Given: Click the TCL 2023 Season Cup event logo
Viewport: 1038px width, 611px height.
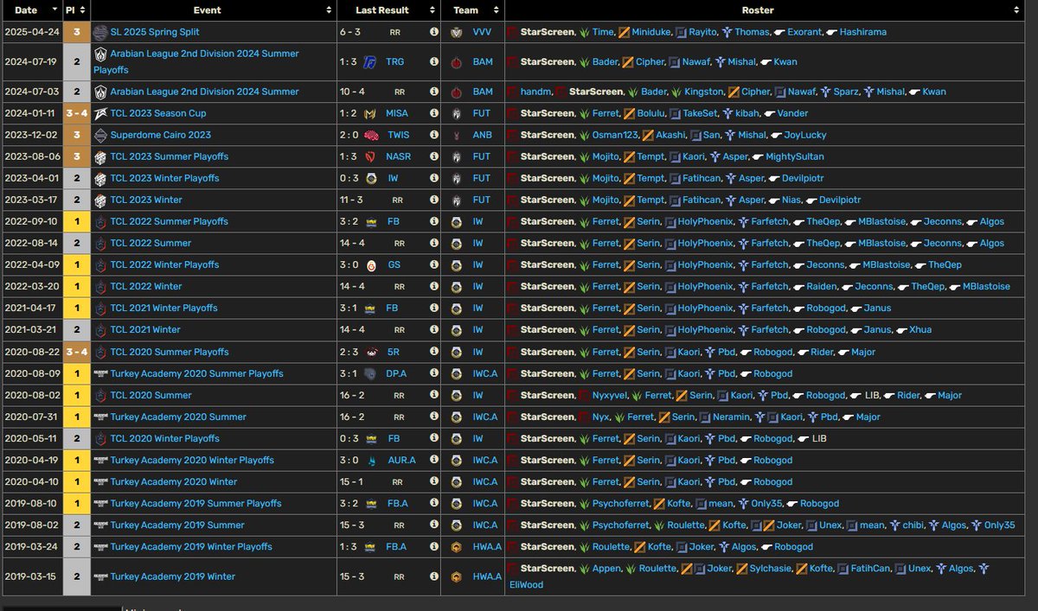Looking at the screenshot, I should (101, 113).
